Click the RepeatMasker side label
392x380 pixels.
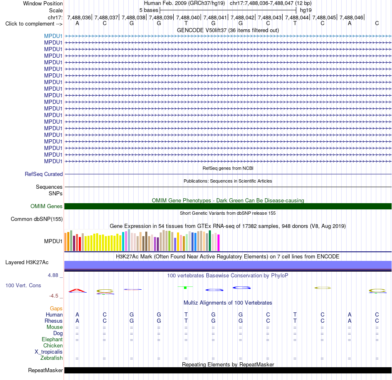coord(45,370)
